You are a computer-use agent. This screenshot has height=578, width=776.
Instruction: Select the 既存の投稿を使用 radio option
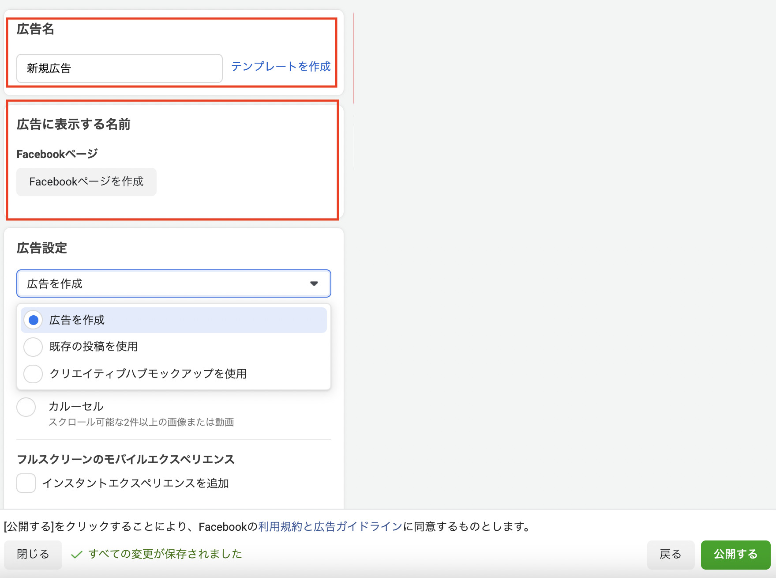pos(33,347)
